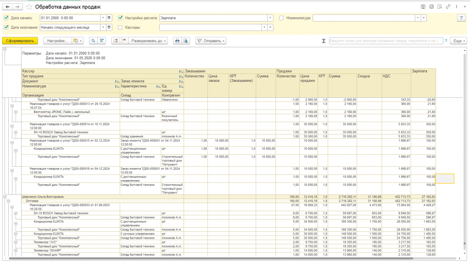The image size is (470, 264).
Task: Click the Sigma sum icon
Action: coord(324,41)
